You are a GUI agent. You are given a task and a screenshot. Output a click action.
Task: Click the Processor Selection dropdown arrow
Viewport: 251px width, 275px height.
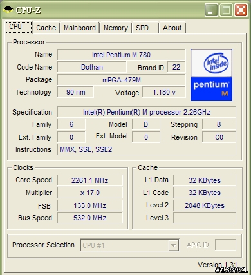(173, 245)
